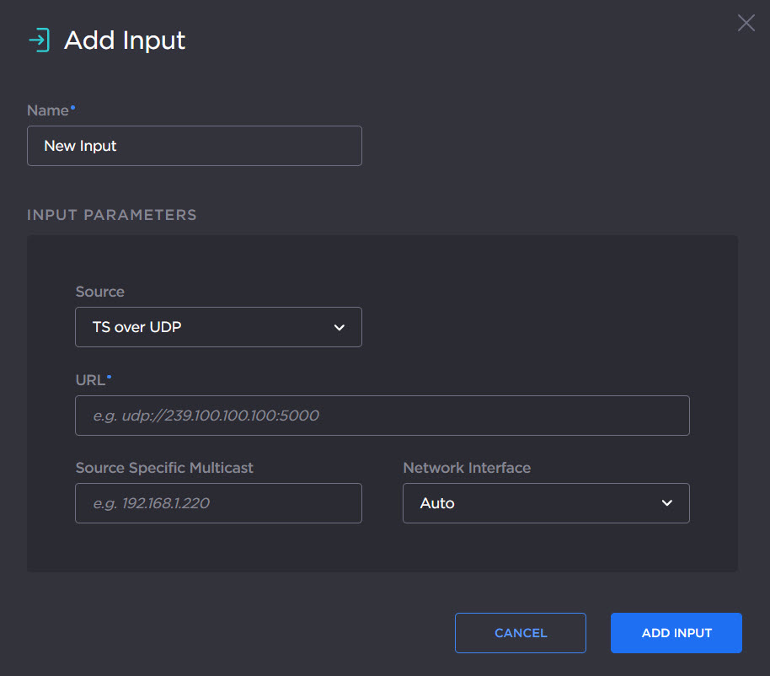This screenshot has height=676, width=770.
Task: Click inside the Name field showing New Input
Action: click(194, 145)
